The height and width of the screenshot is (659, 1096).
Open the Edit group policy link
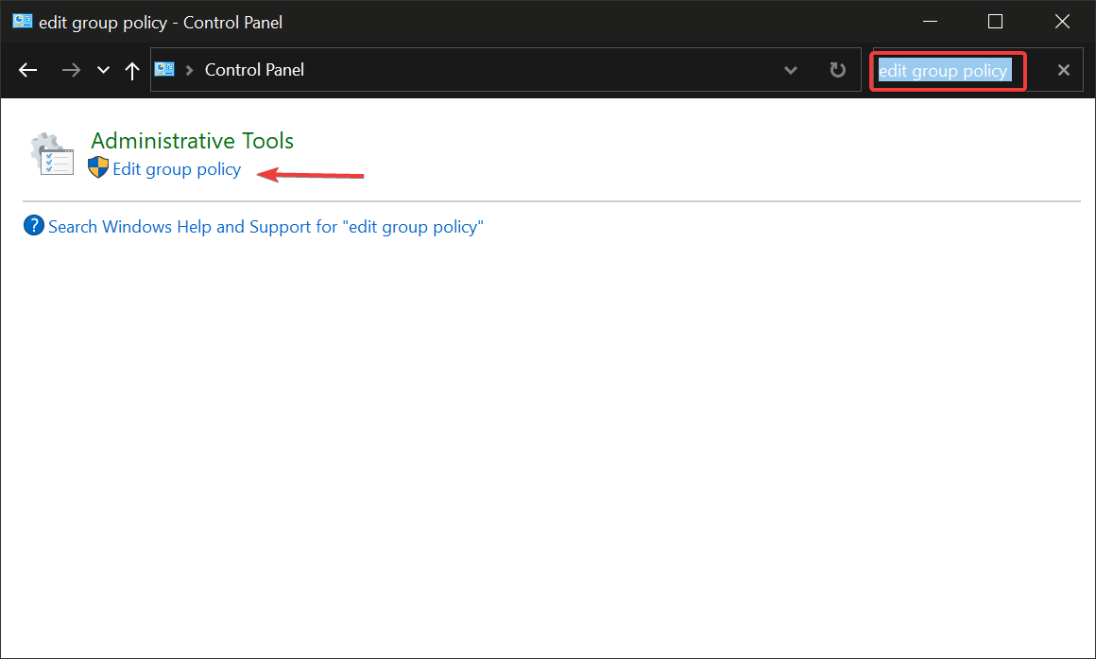pyautogui.click(x=177, y=169)
